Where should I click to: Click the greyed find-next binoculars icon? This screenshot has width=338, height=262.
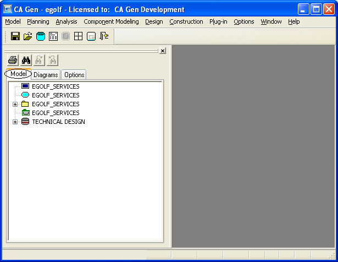[x=39, y=60]
